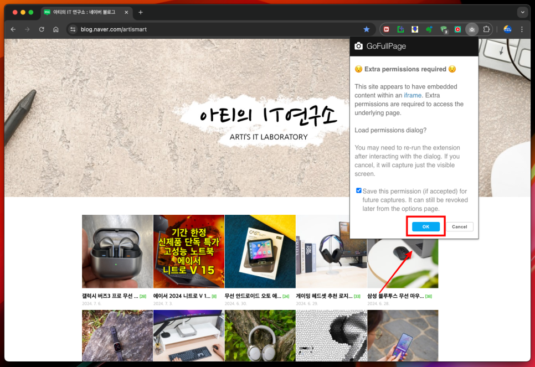The width and height of the screenshot is (535, 367).
Task: Open Chrome's three-dot menu
Action: [522, 29]
